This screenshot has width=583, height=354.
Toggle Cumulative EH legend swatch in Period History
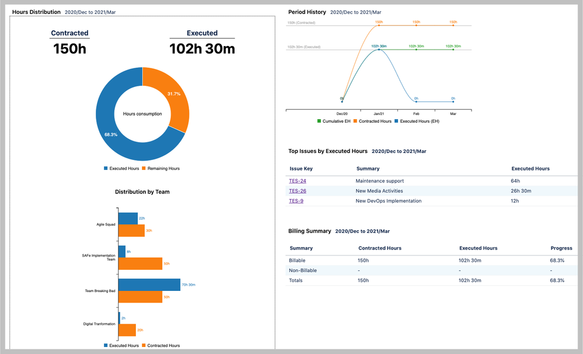pyautogui.click(x=319, y=122)
